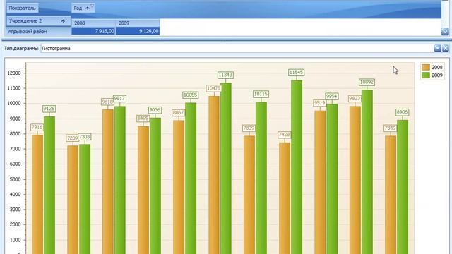Viewport: 452px width, 254px height.
Task: Click the 11343 bar label
Action: click(x=225, y=75)
